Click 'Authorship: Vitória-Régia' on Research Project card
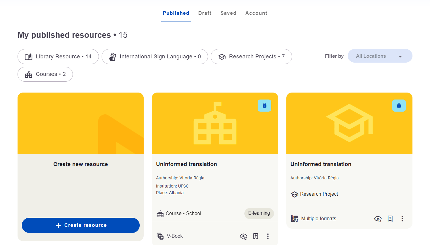 314,178
